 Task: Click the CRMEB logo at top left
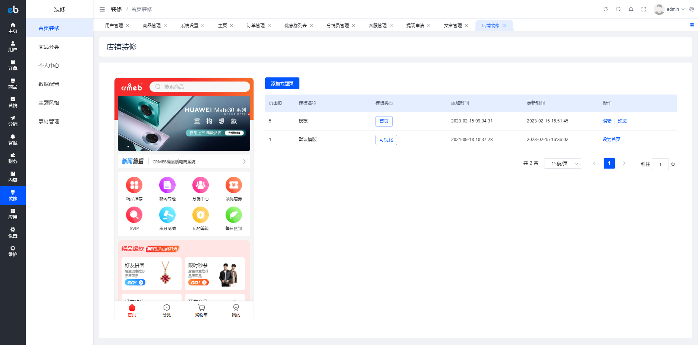13,9
